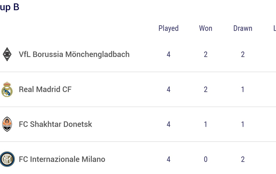The width and height of the screenshot is (276, 174).
Task: Click the Borussia Mönchengladbach club crest
Action: point(7,54)
